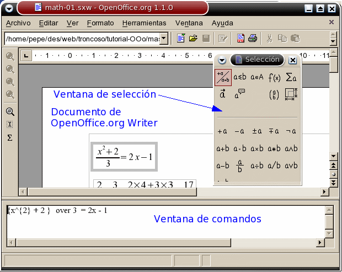Select Unary/Binary operators category in Selección
This screenshot has height=272, width=342.
point(223,77)
